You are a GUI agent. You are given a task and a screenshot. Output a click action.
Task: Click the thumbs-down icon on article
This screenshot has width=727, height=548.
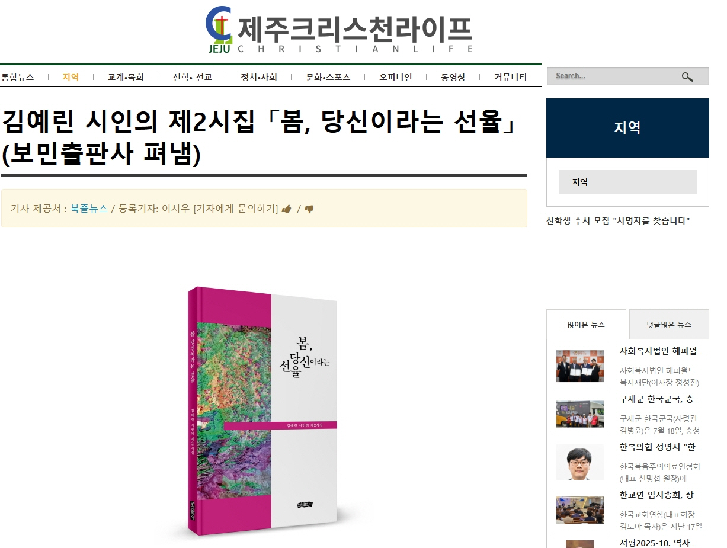pyautogui.click(x=309, y=209)
